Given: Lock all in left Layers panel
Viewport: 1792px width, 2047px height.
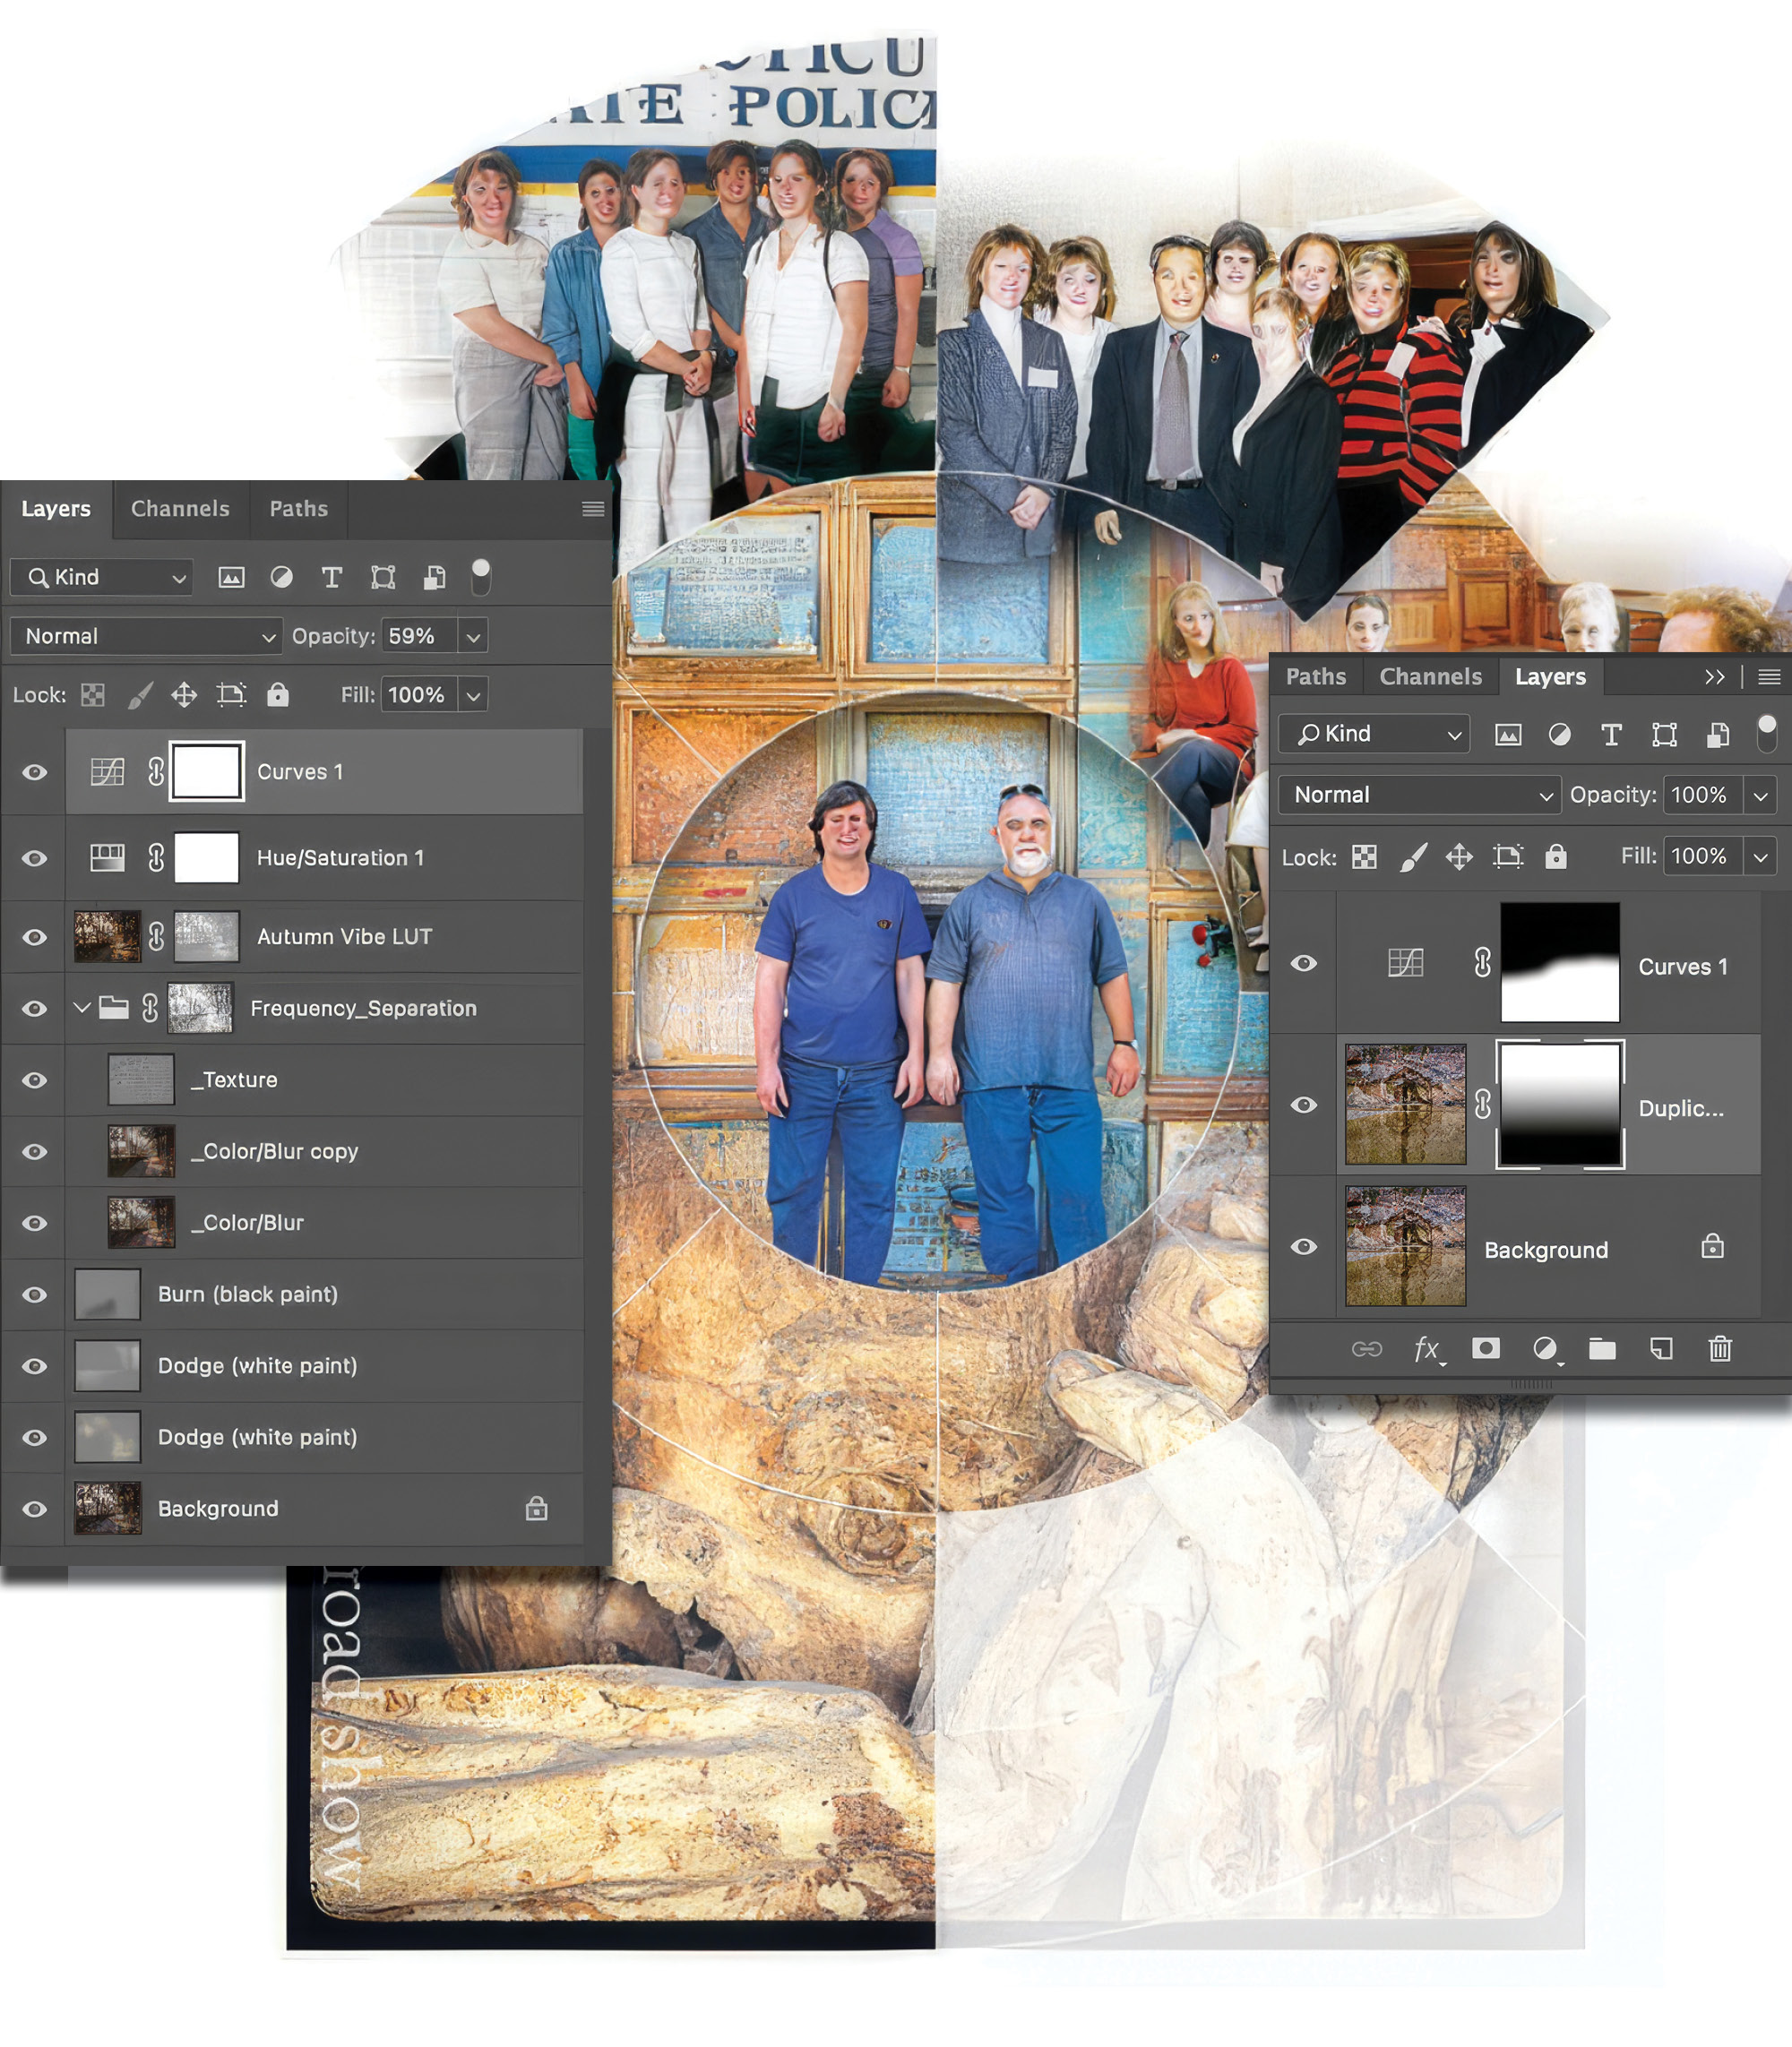Looking at the screenshot, I should (278, 695).
